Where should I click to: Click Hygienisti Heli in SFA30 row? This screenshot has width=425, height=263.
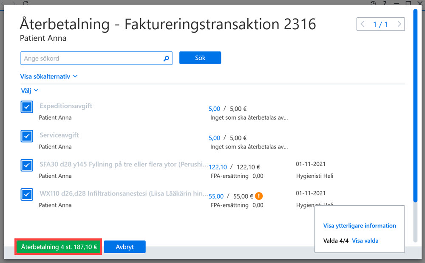[x=314, y=176]
